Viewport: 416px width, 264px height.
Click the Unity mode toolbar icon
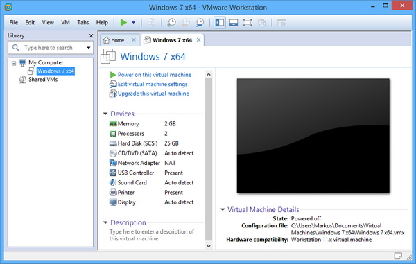tap(261, 23)
